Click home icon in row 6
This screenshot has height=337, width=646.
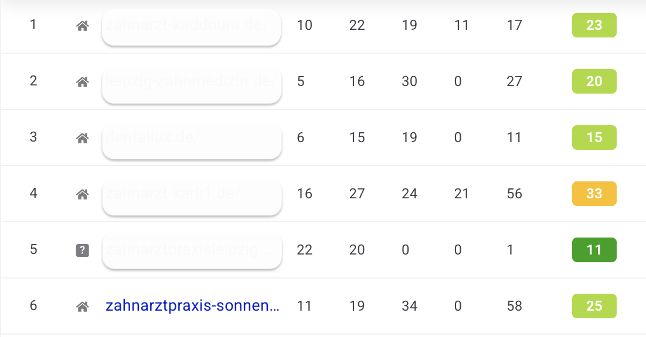pyautogui.click(x=82, y=307)
